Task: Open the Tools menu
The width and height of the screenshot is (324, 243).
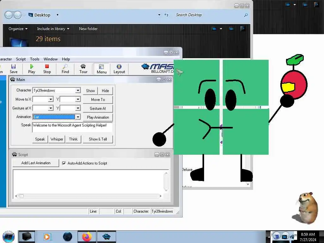Action: pos(34,59)
